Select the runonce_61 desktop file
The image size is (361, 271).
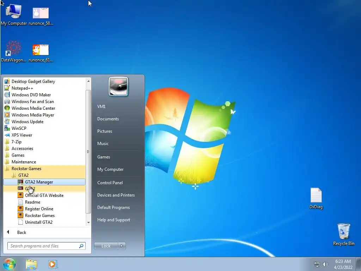tap(41, 53)
